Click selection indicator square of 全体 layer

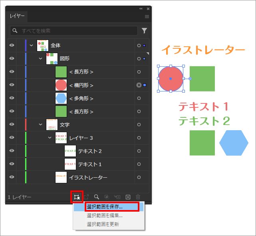pyautogui.click(x=144, y=46)
